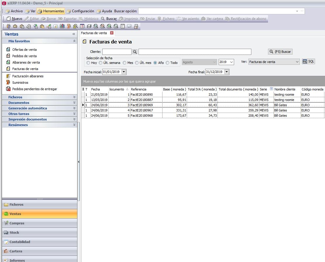Choose the Hoy date selection
Viewport: 325px width, 262px height.
[88, 62]
